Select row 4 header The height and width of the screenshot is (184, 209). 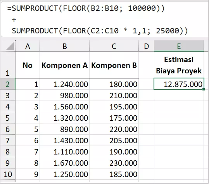tap(8, 106)
